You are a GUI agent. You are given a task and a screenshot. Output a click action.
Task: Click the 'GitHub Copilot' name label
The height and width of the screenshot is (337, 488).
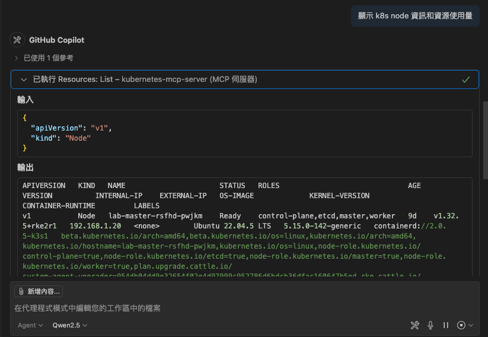coord(57,40)
